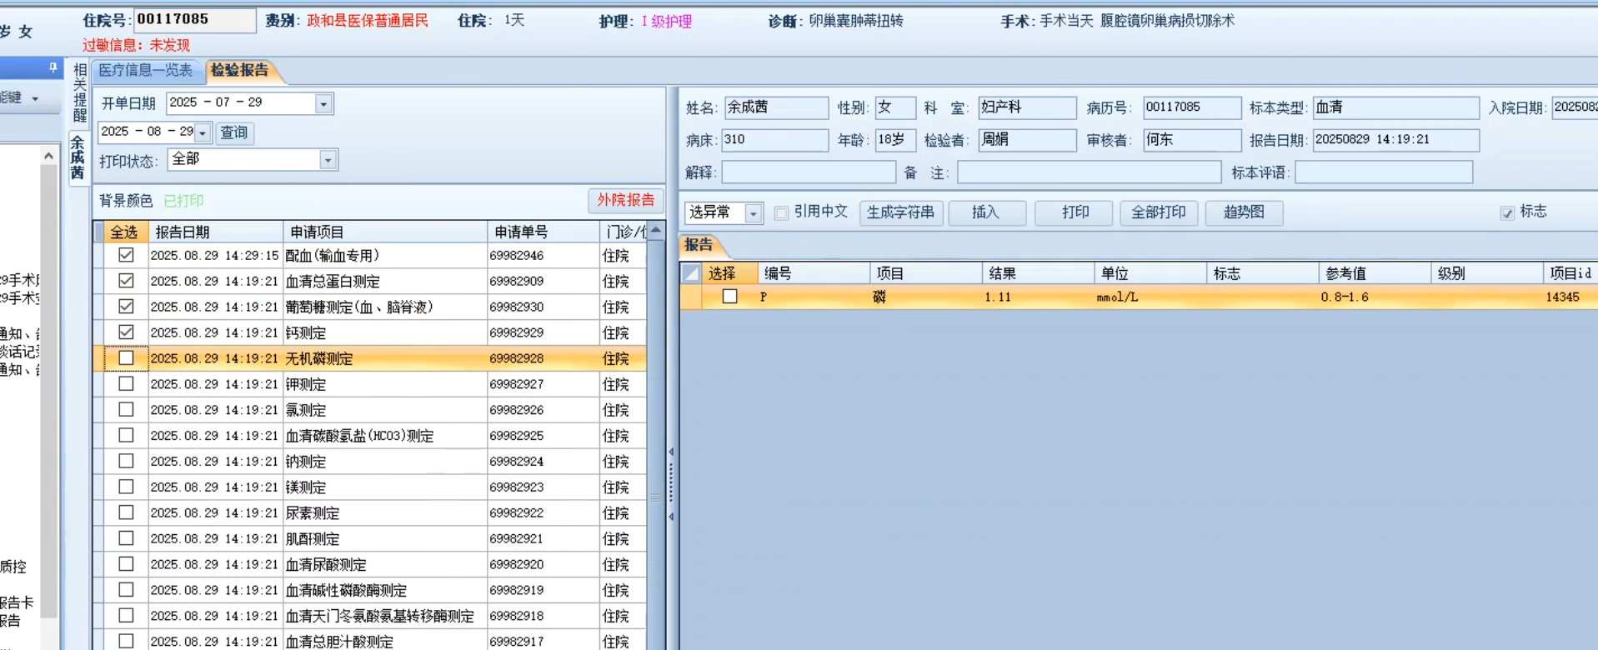Click the 申请单号 column header
This screenshot has height=650, width=1598.
click(543, 232)
